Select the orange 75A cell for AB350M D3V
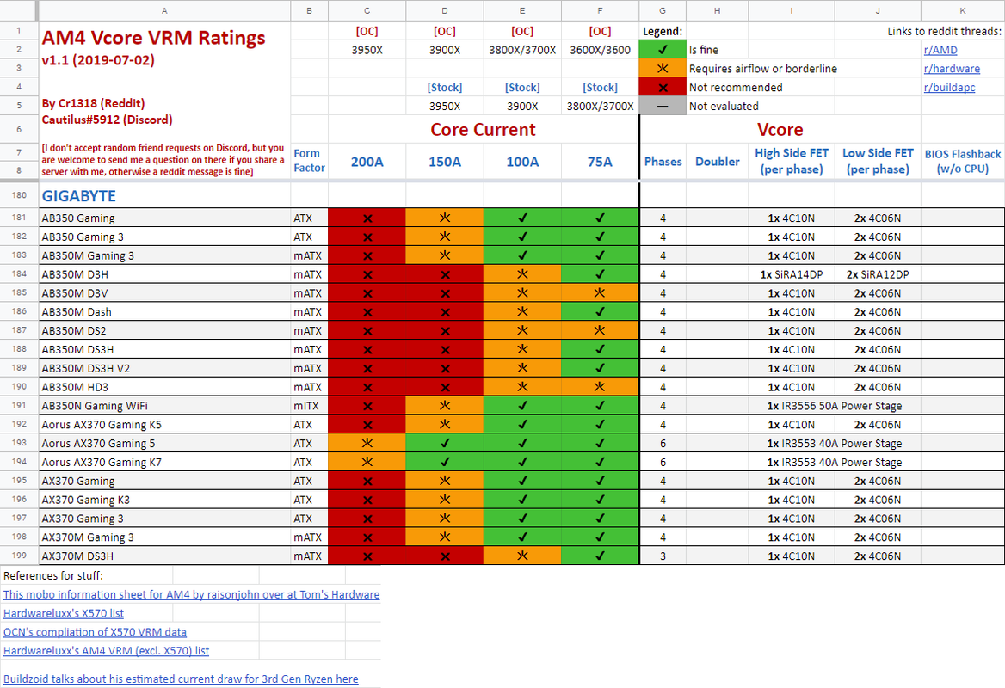Image resolution: width=1005 pixels, height=688 pixels. pos(600,292)
